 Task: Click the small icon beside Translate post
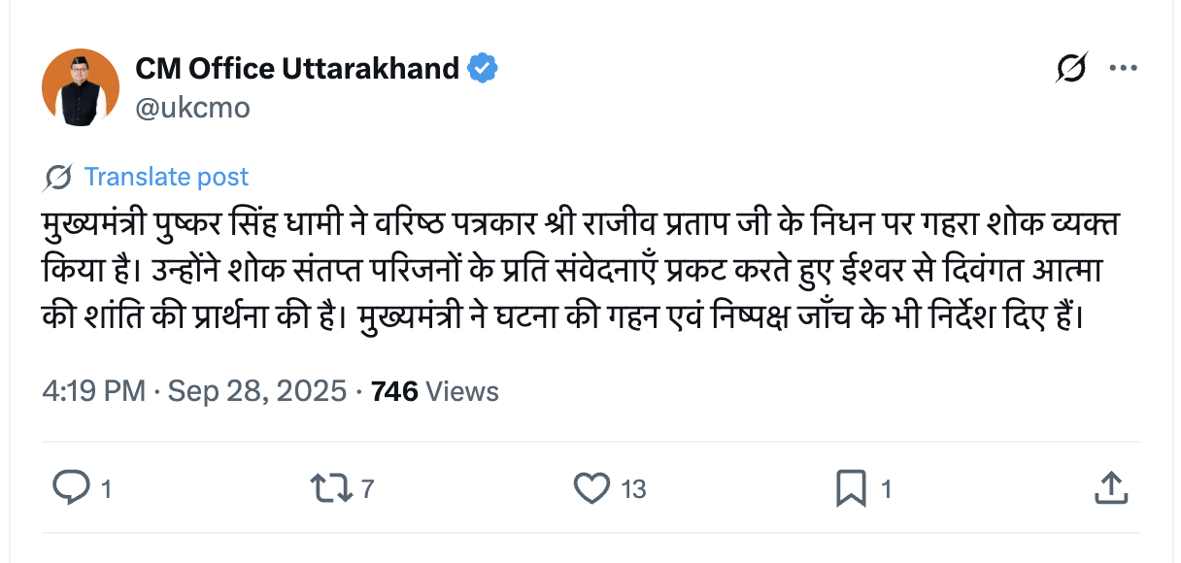pyautogui.click(x=58, y=177)
